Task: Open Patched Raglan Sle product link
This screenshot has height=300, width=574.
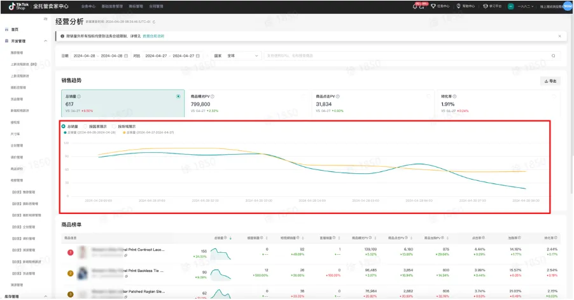Action: [x=128, y=292]
